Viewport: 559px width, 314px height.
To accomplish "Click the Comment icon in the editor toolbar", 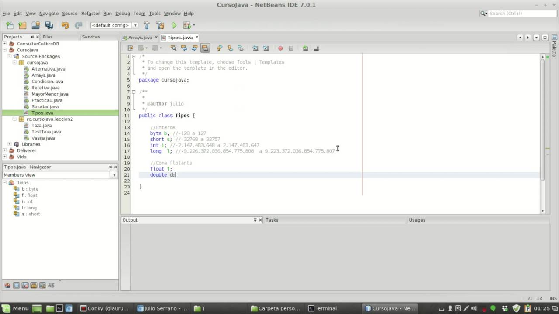I will point(305,48).
